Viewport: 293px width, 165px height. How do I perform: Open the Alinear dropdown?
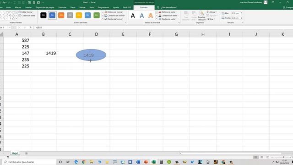click(x=212, y=12)
